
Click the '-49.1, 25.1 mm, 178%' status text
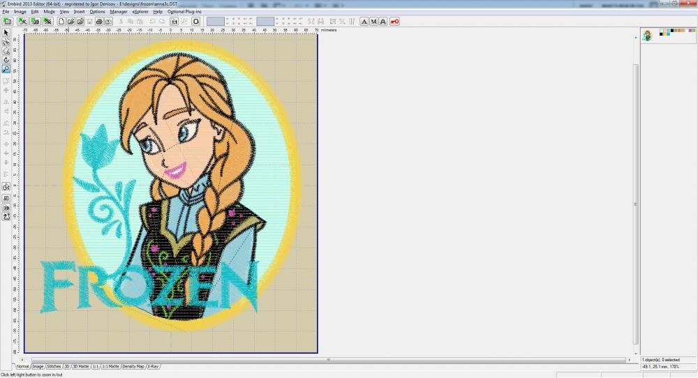click(x=660, y=367)
